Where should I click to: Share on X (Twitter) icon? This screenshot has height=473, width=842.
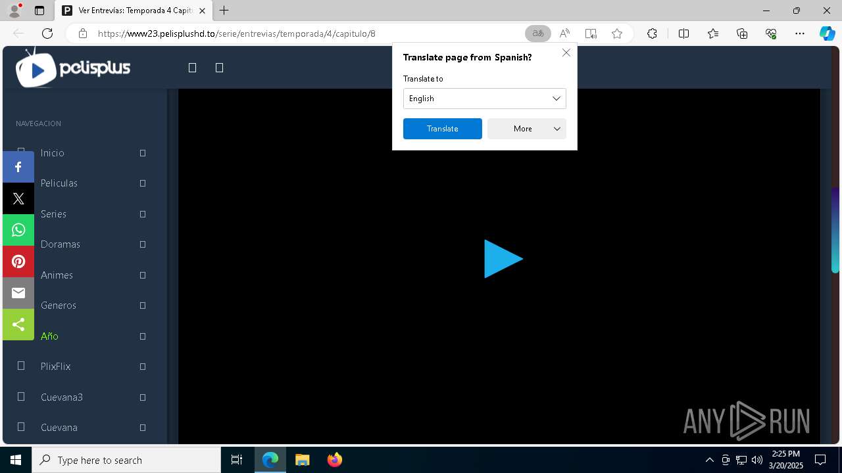tap(18, 198)
